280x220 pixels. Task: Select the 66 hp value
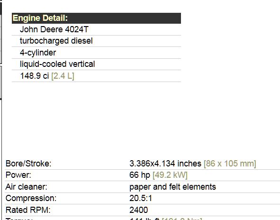coord(140,175)
